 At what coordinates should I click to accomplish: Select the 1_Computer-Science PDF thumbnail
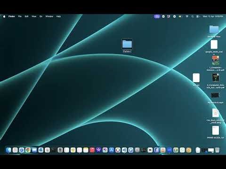(x=216, y=60)
